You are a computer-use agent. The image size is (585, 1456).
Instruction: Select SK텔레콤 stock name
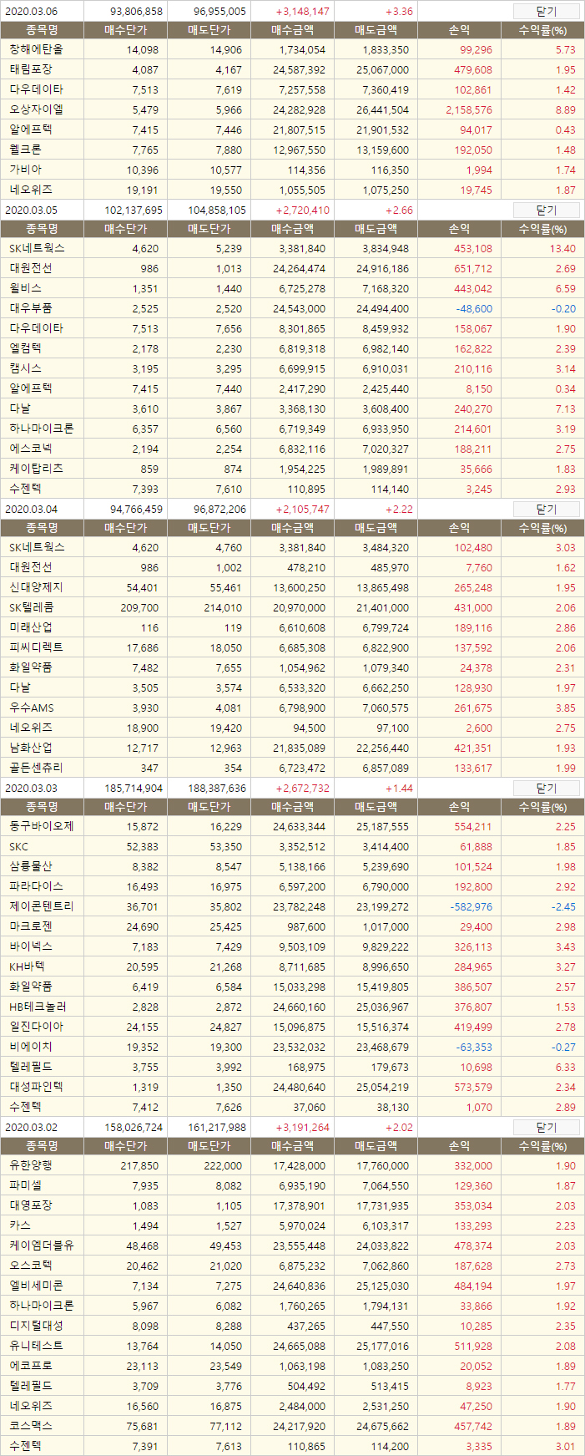[32, 607]
